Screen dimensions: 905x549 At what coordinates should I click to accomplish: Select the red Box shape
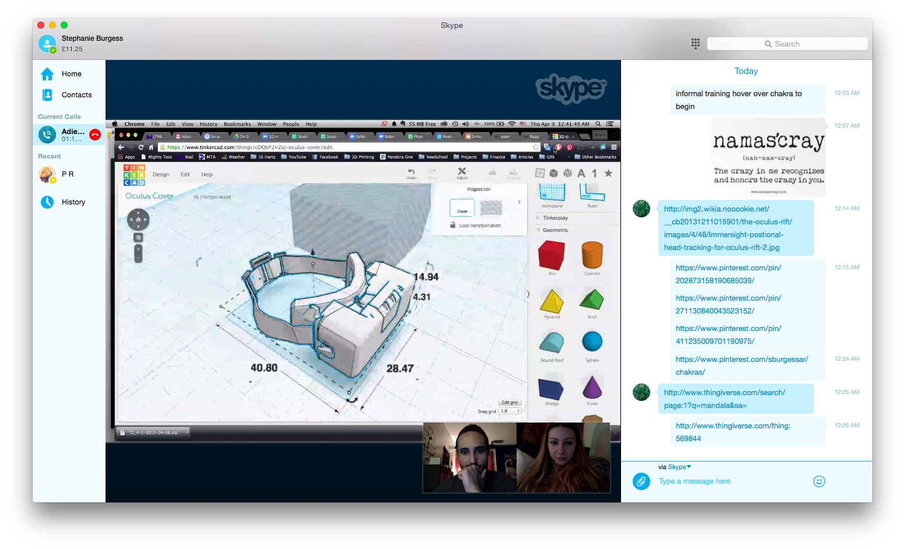pyautogui.click(x=552, y=256)
